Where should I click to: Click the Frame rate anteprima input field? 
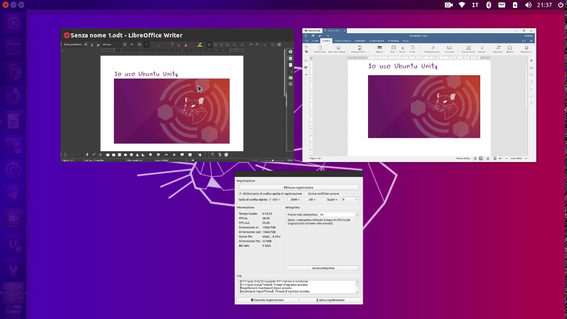[x=337, y=214]
